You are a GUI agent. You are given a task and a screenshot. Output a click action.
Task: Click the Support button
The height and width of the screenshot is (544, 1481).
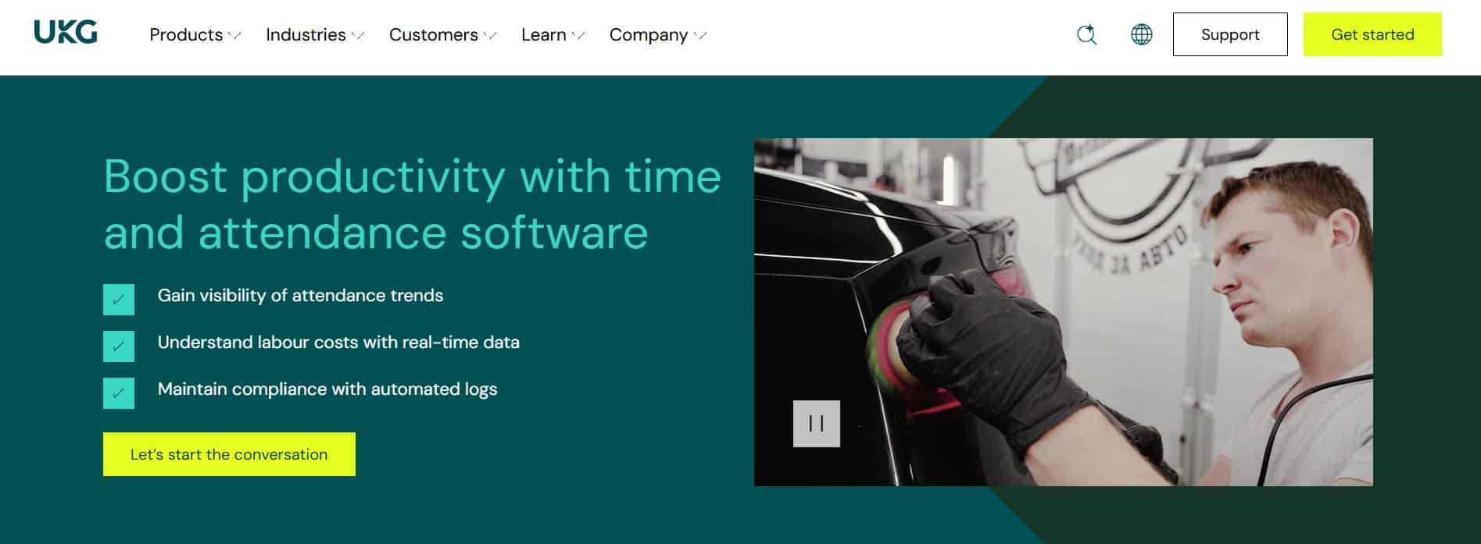1230,34
